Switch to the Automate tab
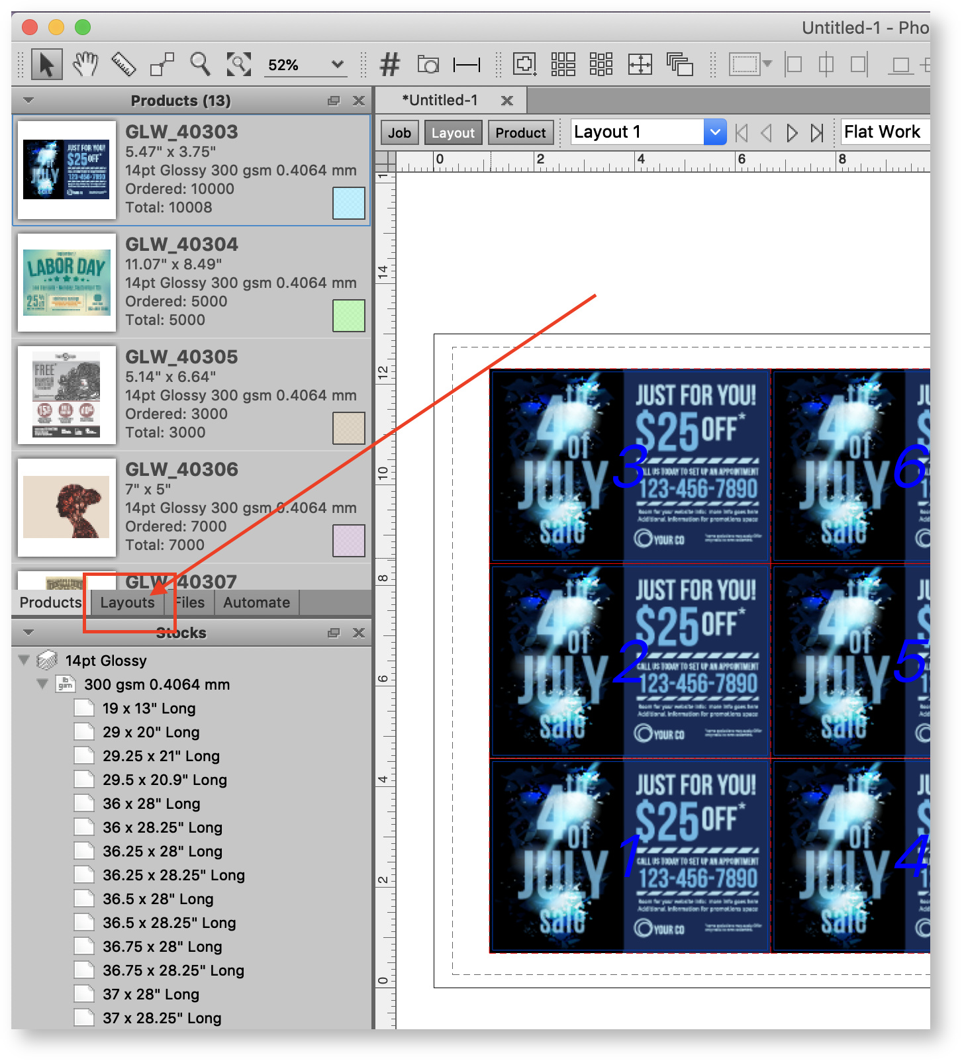The height and width of the screenshot is (1061, 962). [257, 602]
